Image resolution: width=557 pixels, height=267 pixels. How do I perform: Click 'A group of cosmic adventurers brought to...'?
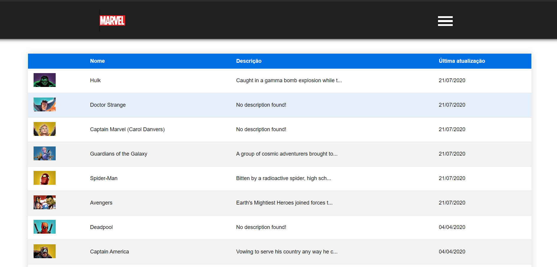[x=287, y=154]
